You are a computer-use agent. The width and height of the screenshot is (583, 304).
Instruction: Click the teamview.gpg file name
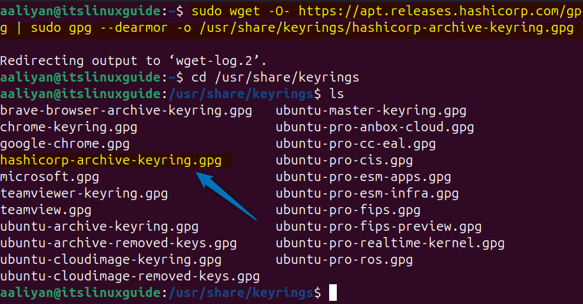tap(46, 210)
